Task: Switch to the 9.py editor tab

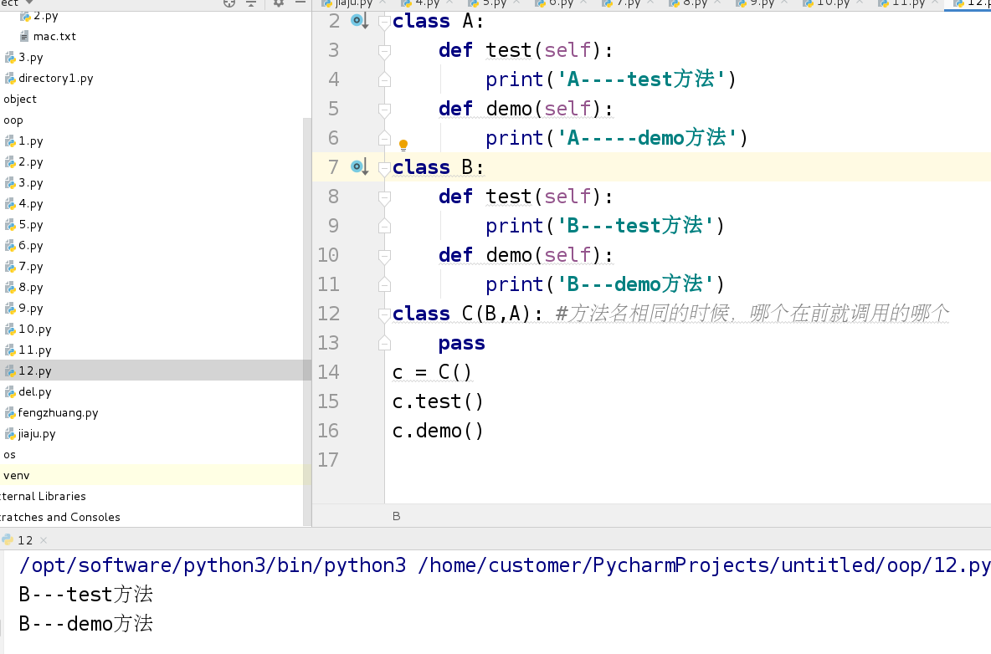Action: pyautogui.click(x=762, y=4)
